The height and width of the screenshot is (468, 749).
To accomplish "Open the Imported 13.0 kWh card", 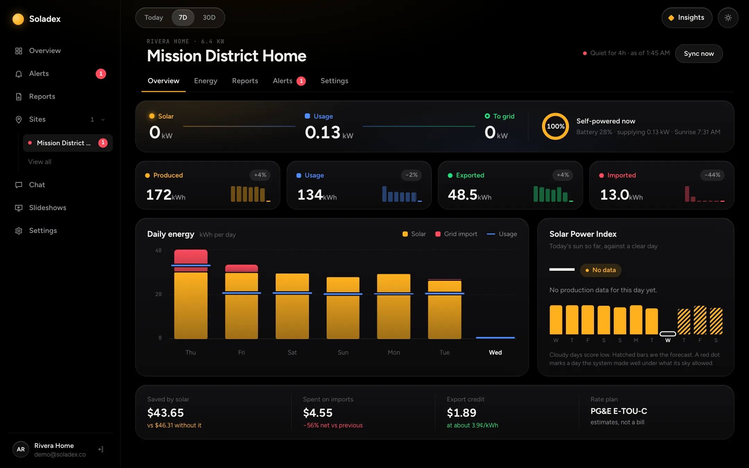I will click(662, 185).
